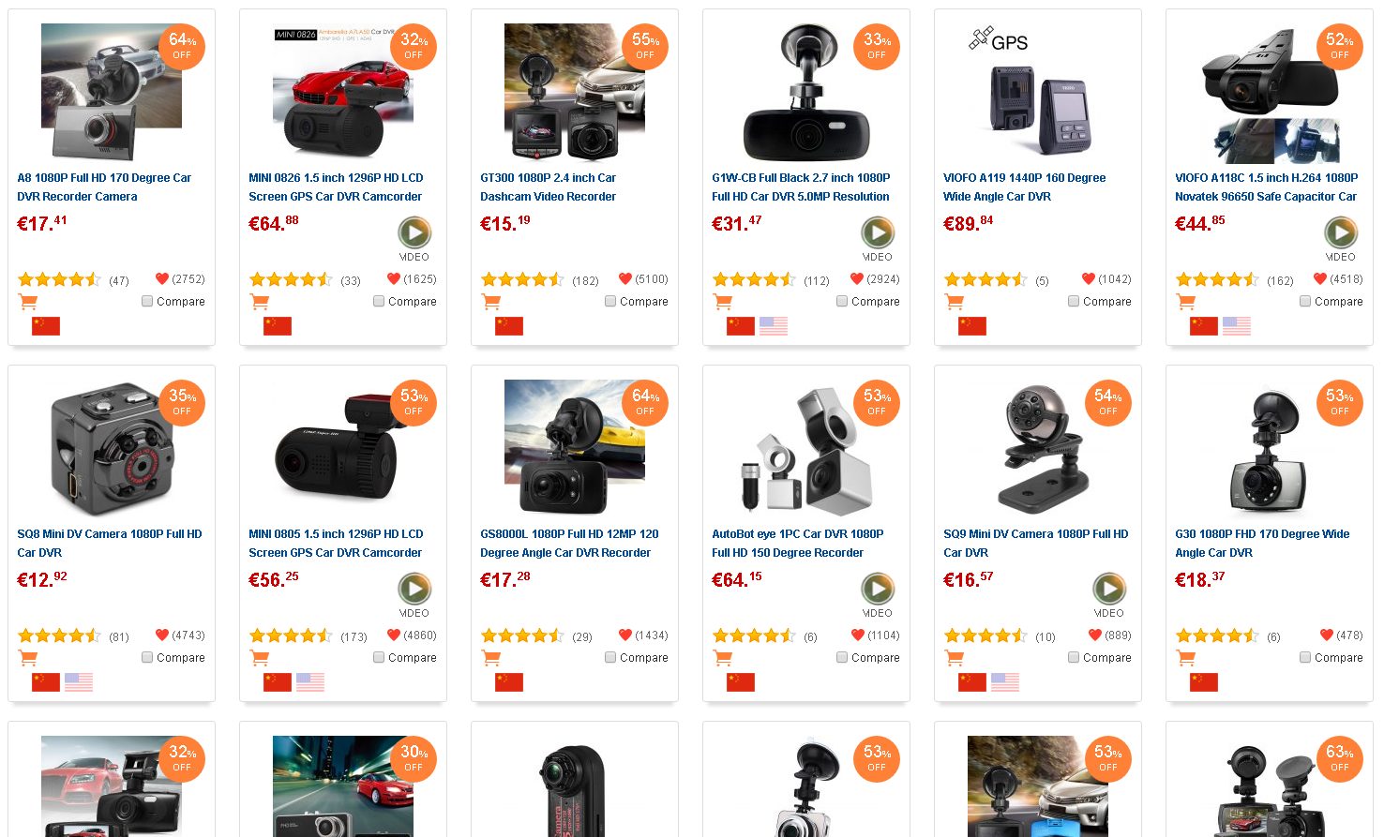
Task: Click the G30 DVR product image
Action: click(1270, 448)
